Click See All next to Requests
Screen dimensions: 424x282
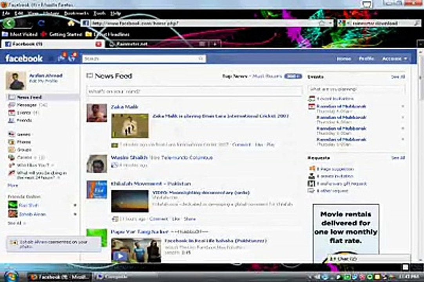point(398,157)
